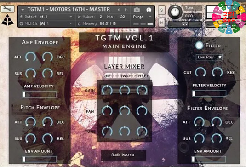
Task: Click the Audio Imperia pyramid logo
Action: click(x=7, y=20)
